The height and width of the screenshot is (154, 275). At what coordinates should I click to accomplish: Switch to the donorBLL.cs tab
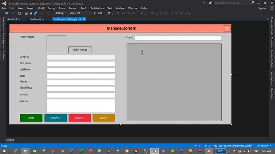(14, 19)
